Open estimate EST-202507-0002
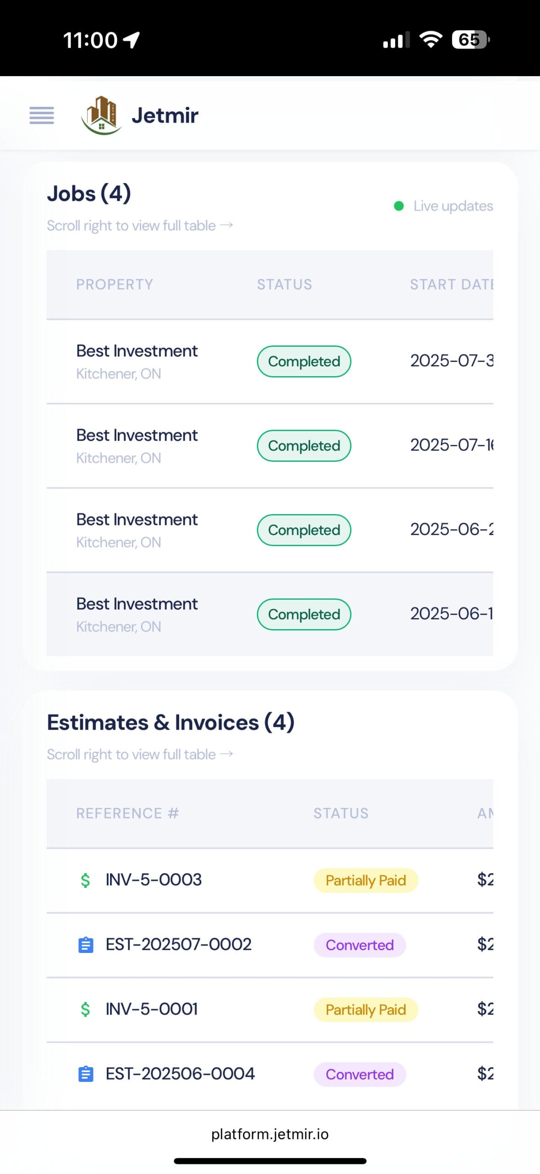This screenshot has width=540, height=1174. (178, 944)
